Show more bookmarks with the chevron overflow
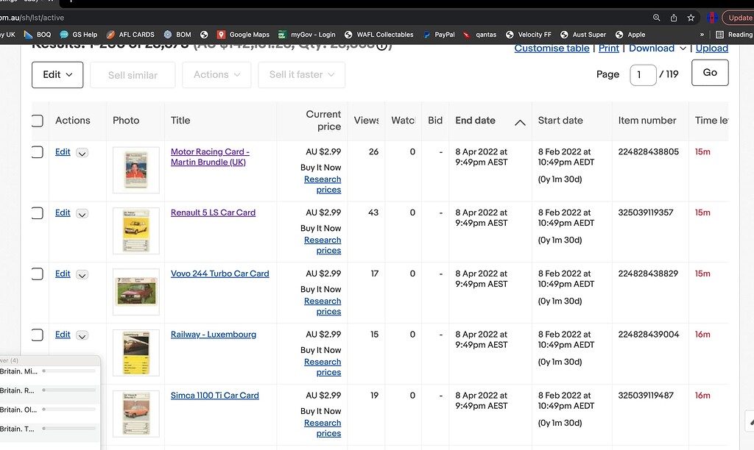The height and width of the screenshot is (450, 754). tap(702, 35)
